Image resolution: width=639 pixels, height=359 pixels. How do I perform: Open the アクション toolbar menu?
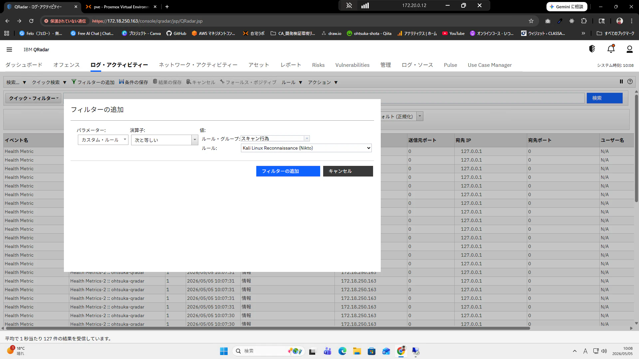click(322, 82)
